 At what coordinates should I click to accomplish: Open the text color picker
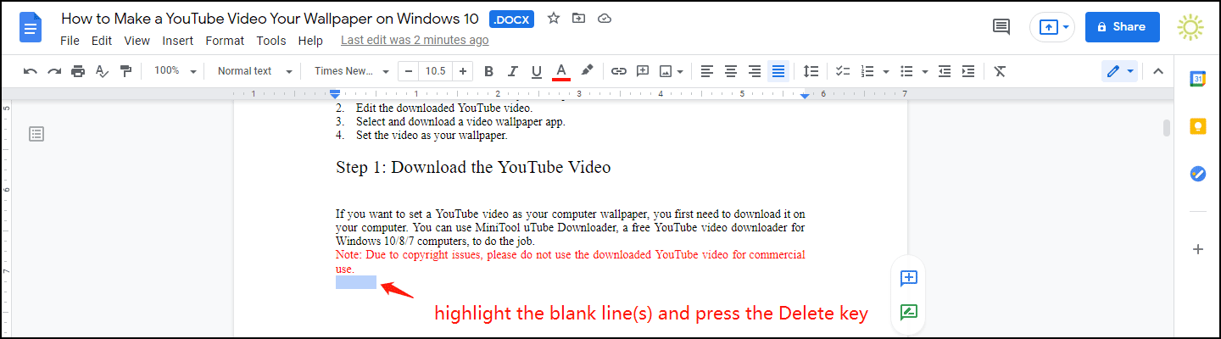click(560, 71)
